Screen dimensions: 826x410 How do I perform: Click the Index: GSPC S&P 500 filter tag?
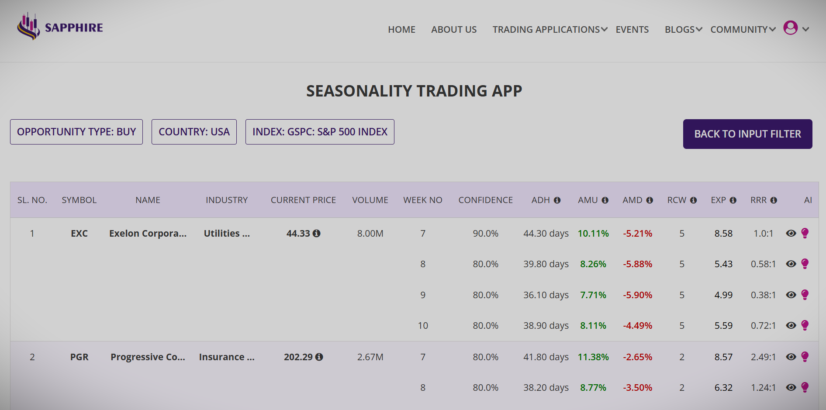click(x=320, y=132)
